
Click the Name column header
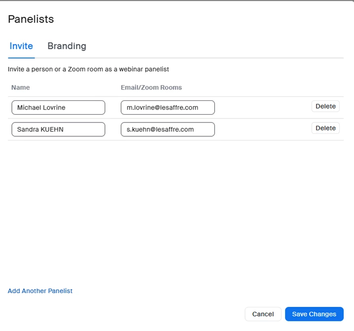(21, 88)
